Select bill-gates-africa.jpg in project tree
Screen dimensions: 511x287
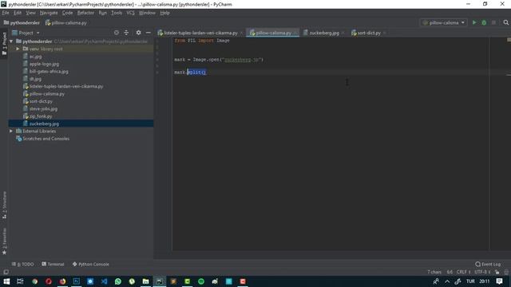pyautogui.click(x=49, y=71)
